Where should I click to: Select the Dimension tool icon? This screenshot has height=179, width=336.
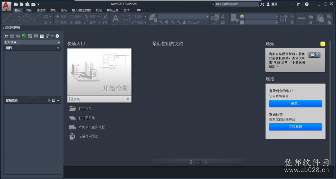pyautogui.click(x=126, y=19)
